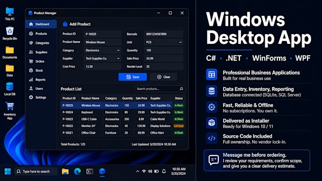The image size is (322, 181).
Task: Click the volume speaker tray icon
Action: [150, 171]
